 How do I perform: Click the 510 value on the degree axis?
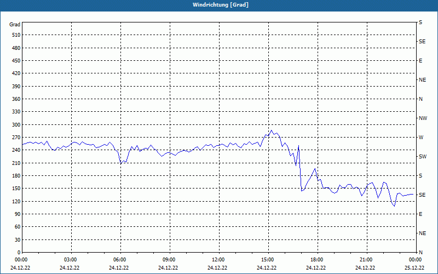tap(16, 35)
